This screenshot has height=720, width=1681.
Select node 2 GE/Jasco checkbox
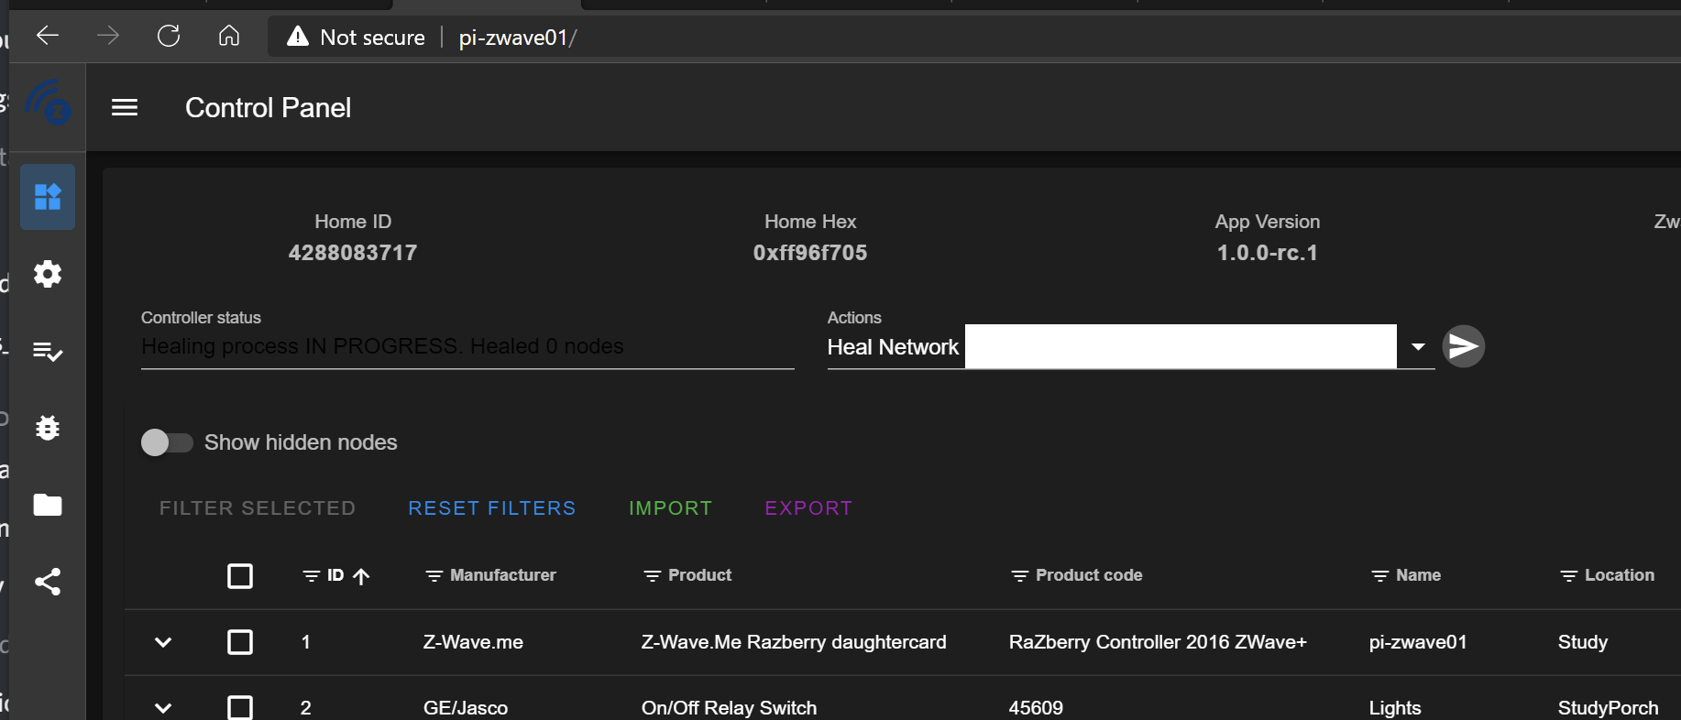pos(240,707)
